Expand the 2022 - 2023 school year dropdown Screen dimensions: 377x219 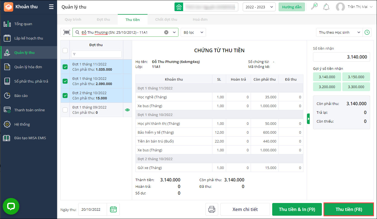tap(259, 7)
